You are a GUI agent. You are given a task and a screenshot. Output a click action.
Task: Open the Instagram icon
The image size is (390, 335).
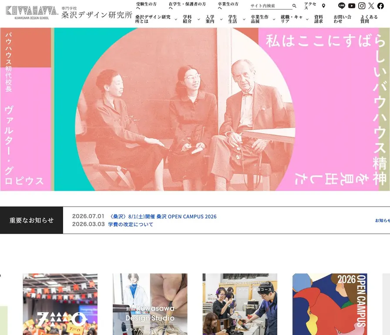[x=361, y=6]
